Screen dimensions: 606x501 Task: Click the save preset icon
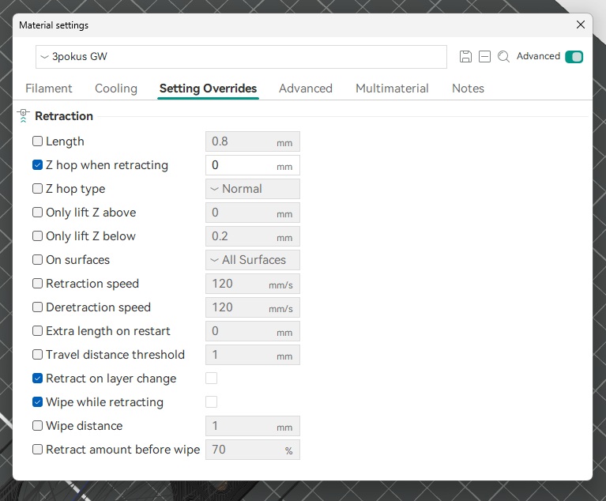tap(465, 57)
